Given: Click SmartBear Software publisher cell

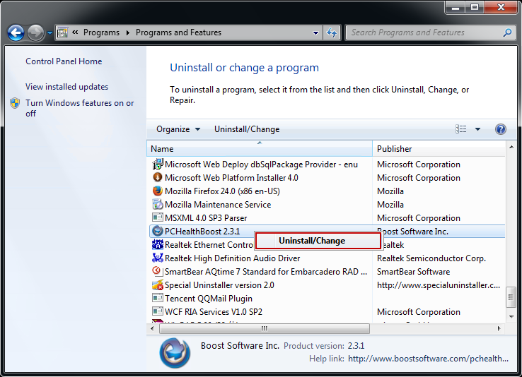Looking at the screenshot, I should (x=413, y=272).
